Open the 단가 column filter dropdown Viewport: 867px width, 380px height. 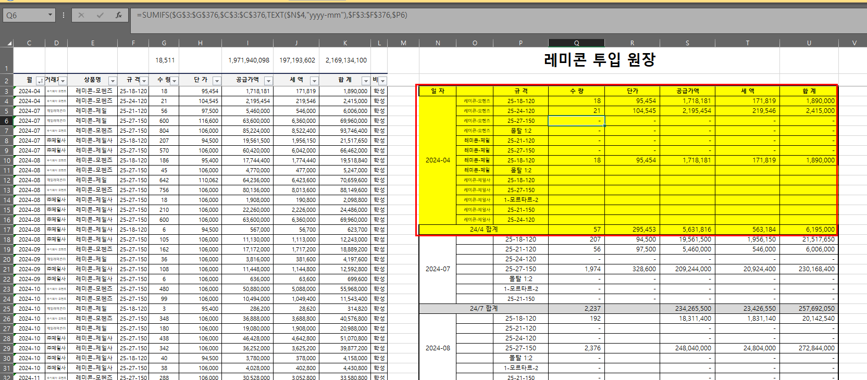pos(217,81)
